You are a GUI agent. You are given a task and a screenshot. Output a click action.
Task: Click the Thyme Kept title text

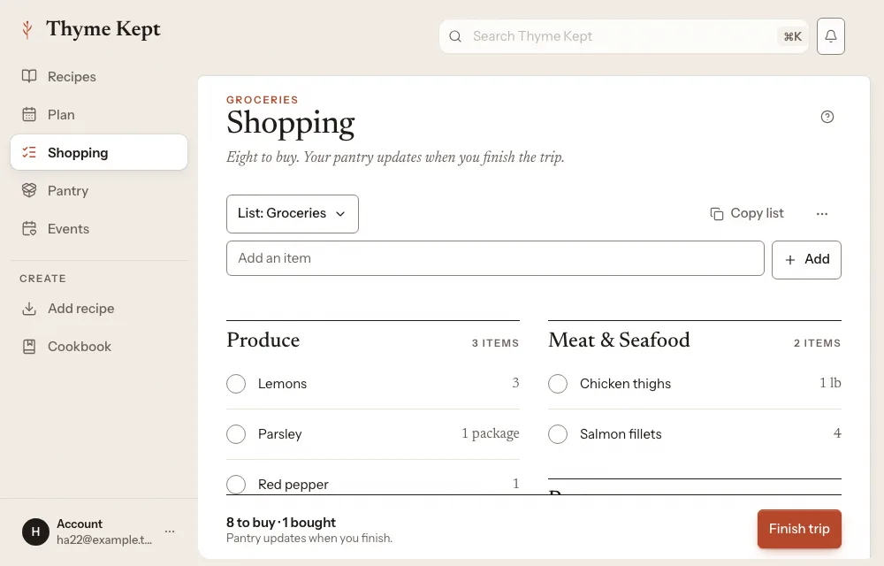point(103,29)
